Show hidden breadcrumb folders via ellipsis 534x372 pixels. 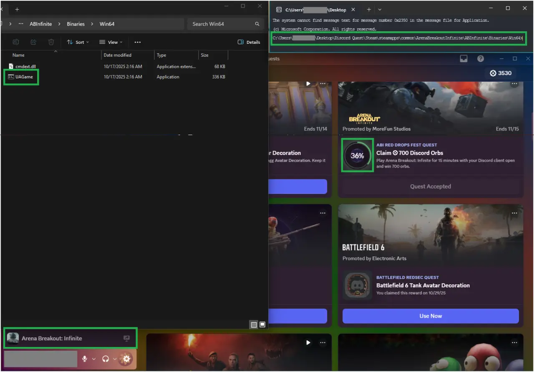21,24
